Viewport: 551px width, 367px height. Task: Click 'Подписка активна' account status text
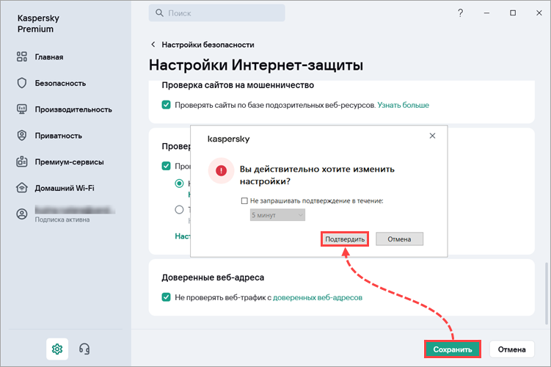point(62,219)
